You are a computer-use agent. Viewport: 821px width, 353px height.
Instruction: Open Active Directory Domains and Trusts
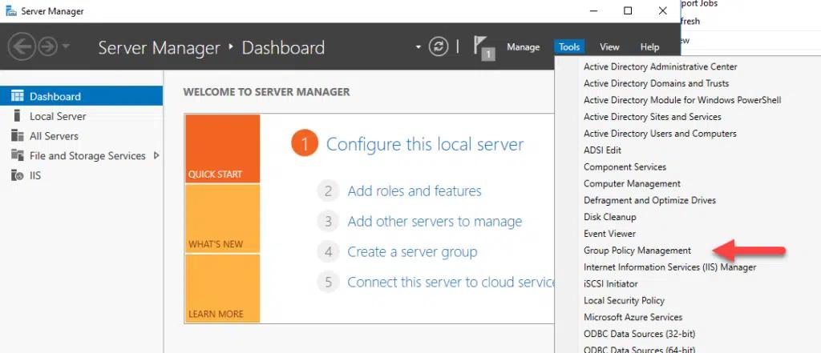[x=656, y=84]
